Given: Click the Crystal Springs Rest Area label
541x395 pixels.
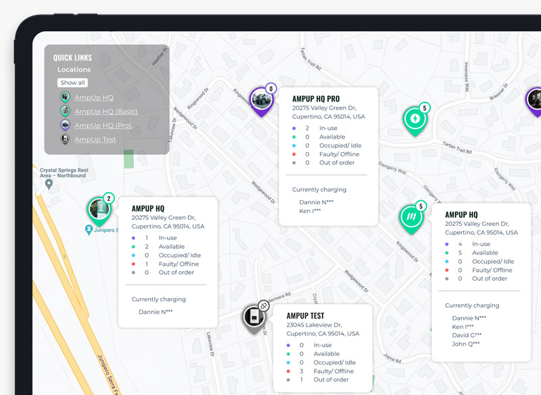Looking at the screenshot, I should (x=64, y=172).
